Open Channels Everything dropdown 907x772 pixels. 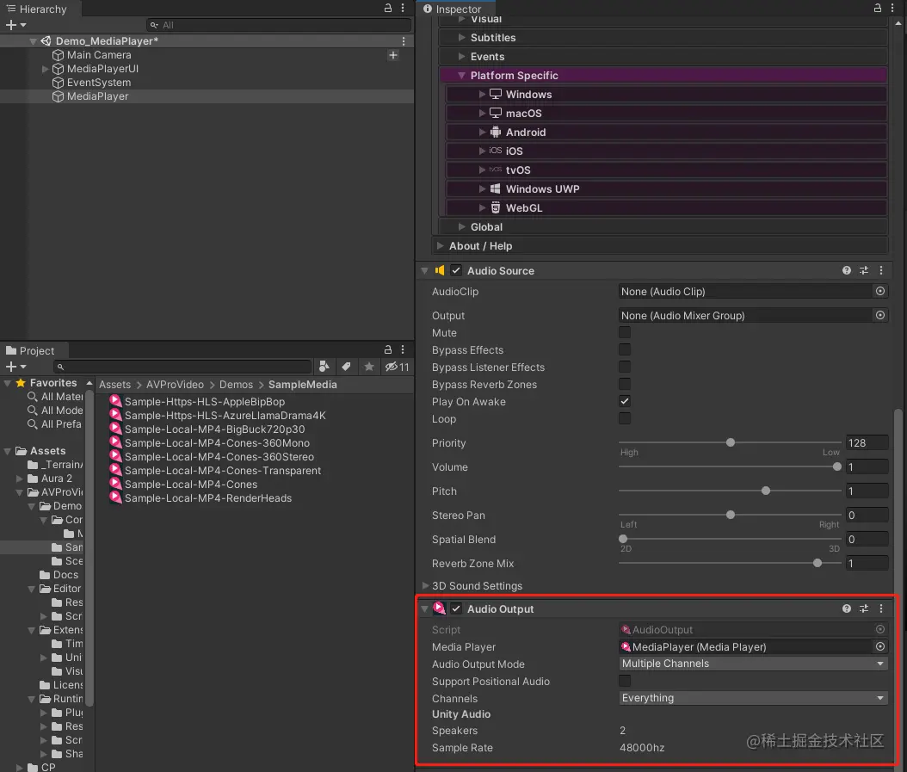pyautogui.click(x=753, y=698)
